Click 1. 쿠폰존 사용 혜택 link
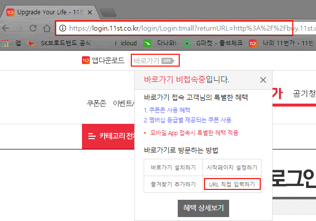Screen dimensions: 316x221 coord(167,110)
